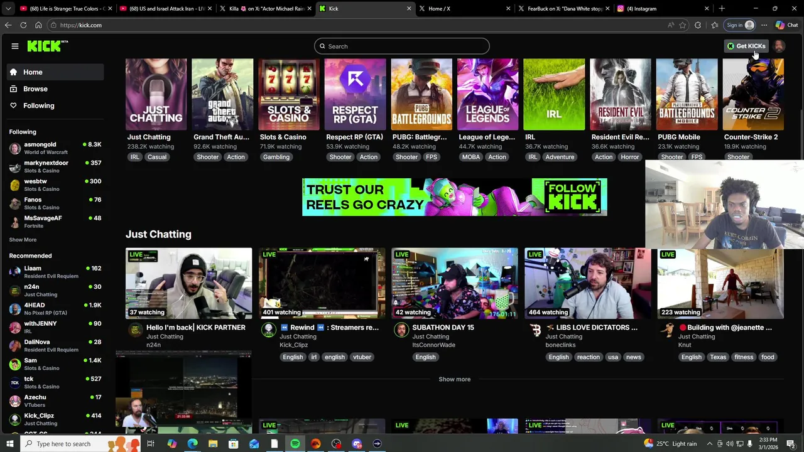Image resolution: width=804 pixels, height=452 pixels.
Task: Open League of Legends category card
Action: pyautogui.click(x=487, y=94)
